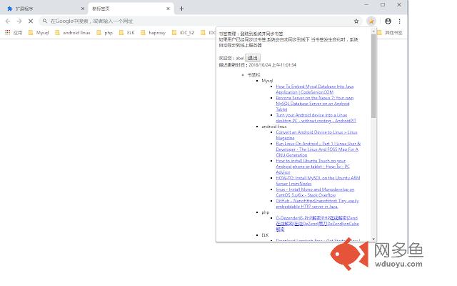
Task: Open 'GitHub - NanoHttpd/nanohttpd' link
Action: coord(317,204)
